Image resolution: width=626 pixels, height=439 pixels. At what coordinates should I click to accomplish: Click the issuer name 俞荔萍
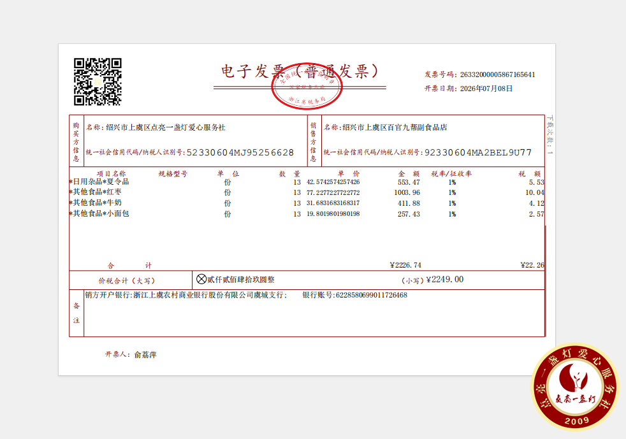click(x=145, y=355)
